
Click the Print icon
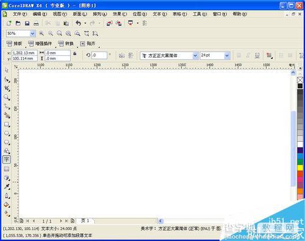[36, 23]
